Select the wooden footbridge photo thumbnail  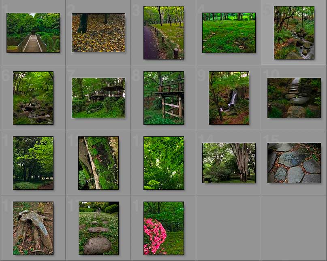[33, 33]
